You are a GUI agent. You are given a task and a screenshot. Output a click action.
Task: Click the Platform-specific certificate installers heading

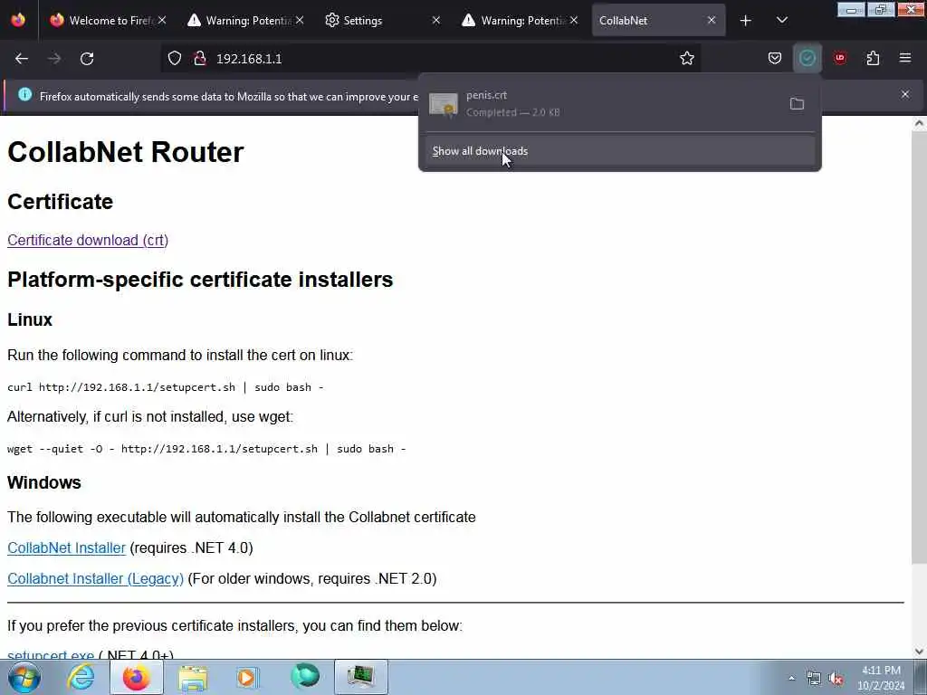point(200,279)
